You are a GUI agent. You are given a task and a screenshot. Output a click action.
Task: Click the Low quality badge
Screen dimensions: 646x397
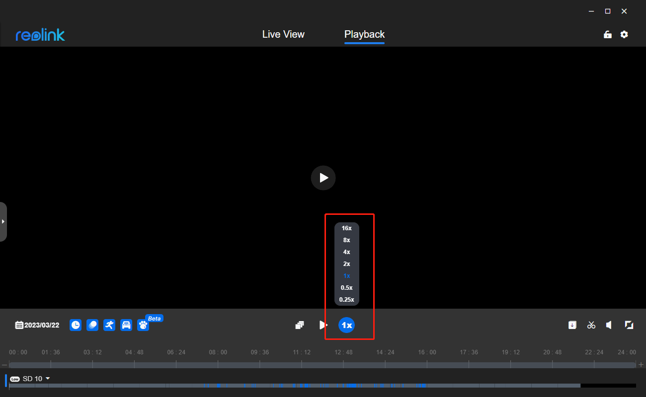click(15, 379)
